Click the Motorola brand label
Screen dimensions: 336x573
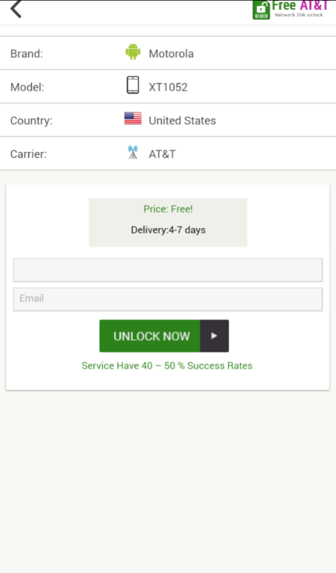point(171,53)
